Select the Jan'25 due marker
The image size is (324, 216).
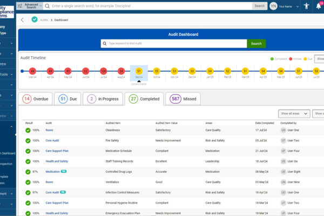[210, 71]
